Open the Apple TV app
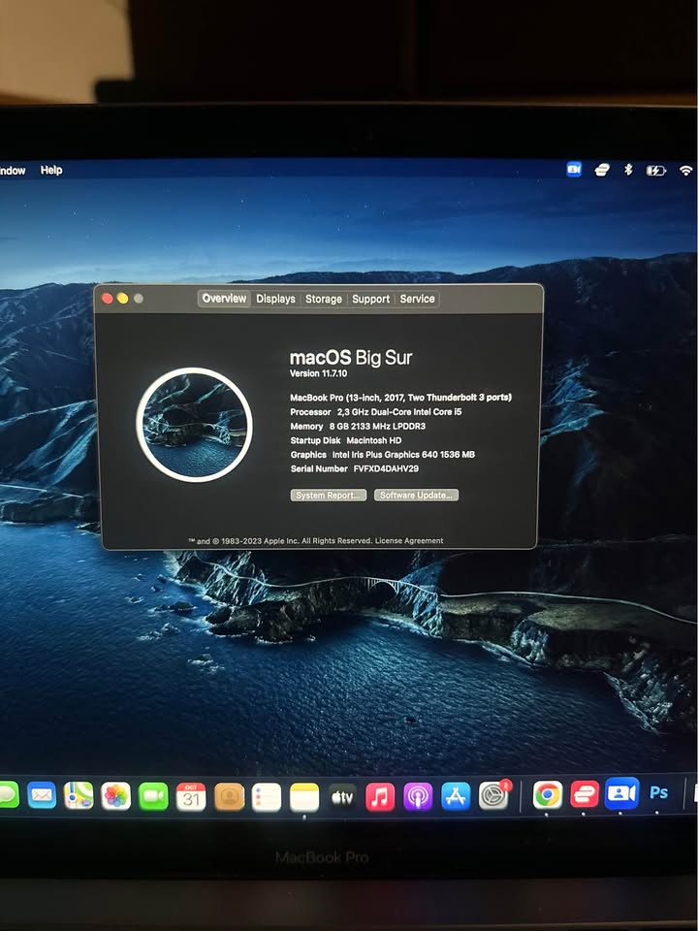This screenshot has height=931, width=698. 342,796
